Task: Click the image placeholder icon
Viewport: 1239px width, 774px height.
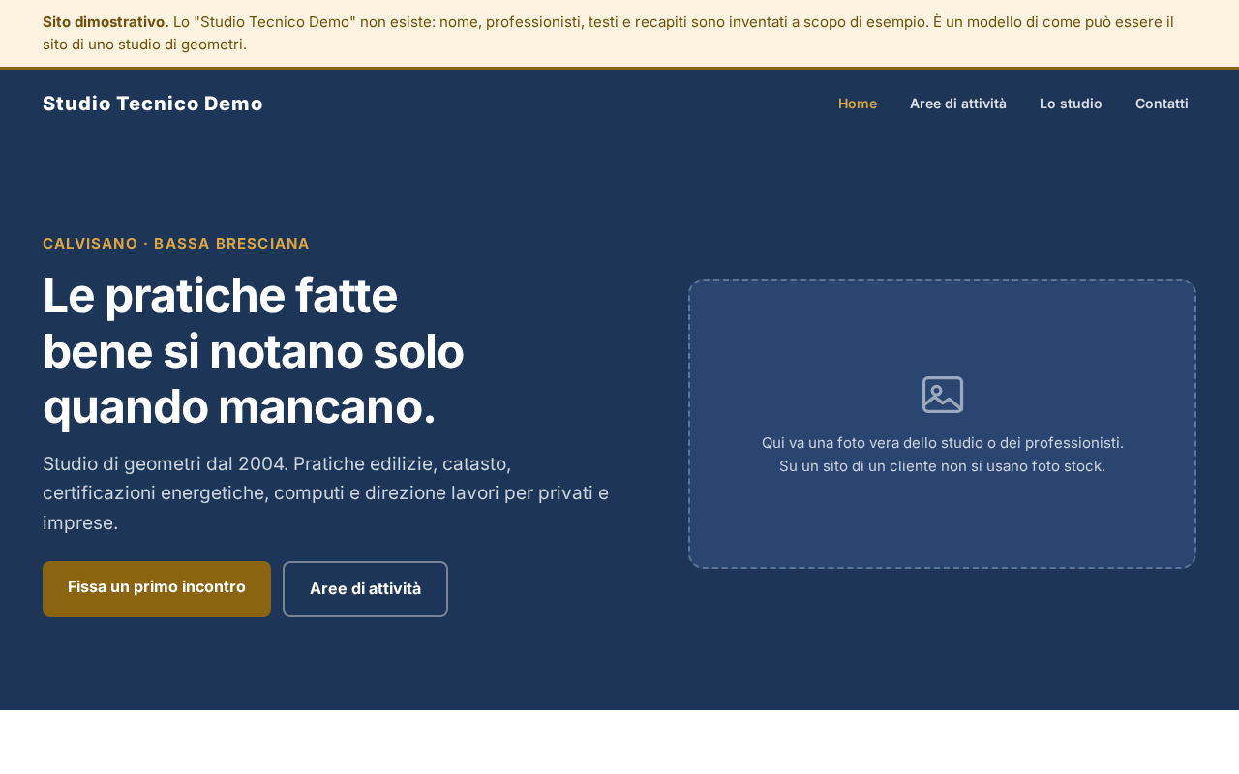Action: [x=943, y=395]
